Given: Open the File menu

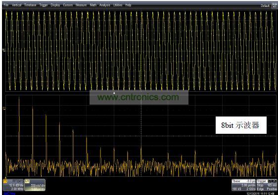Looking at the screenshot, I should coord(6,5).
